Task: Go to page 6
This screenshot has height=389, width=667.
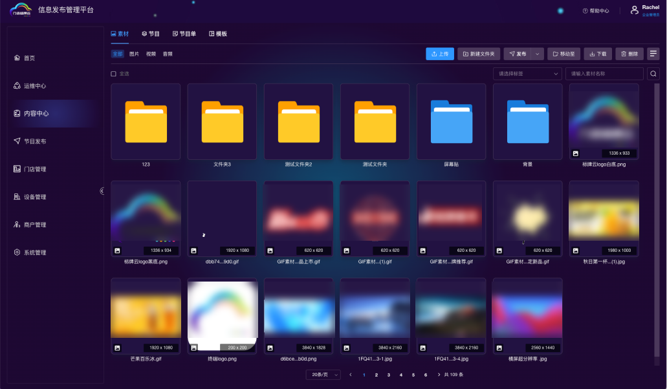Action: (x=426, y=375)
